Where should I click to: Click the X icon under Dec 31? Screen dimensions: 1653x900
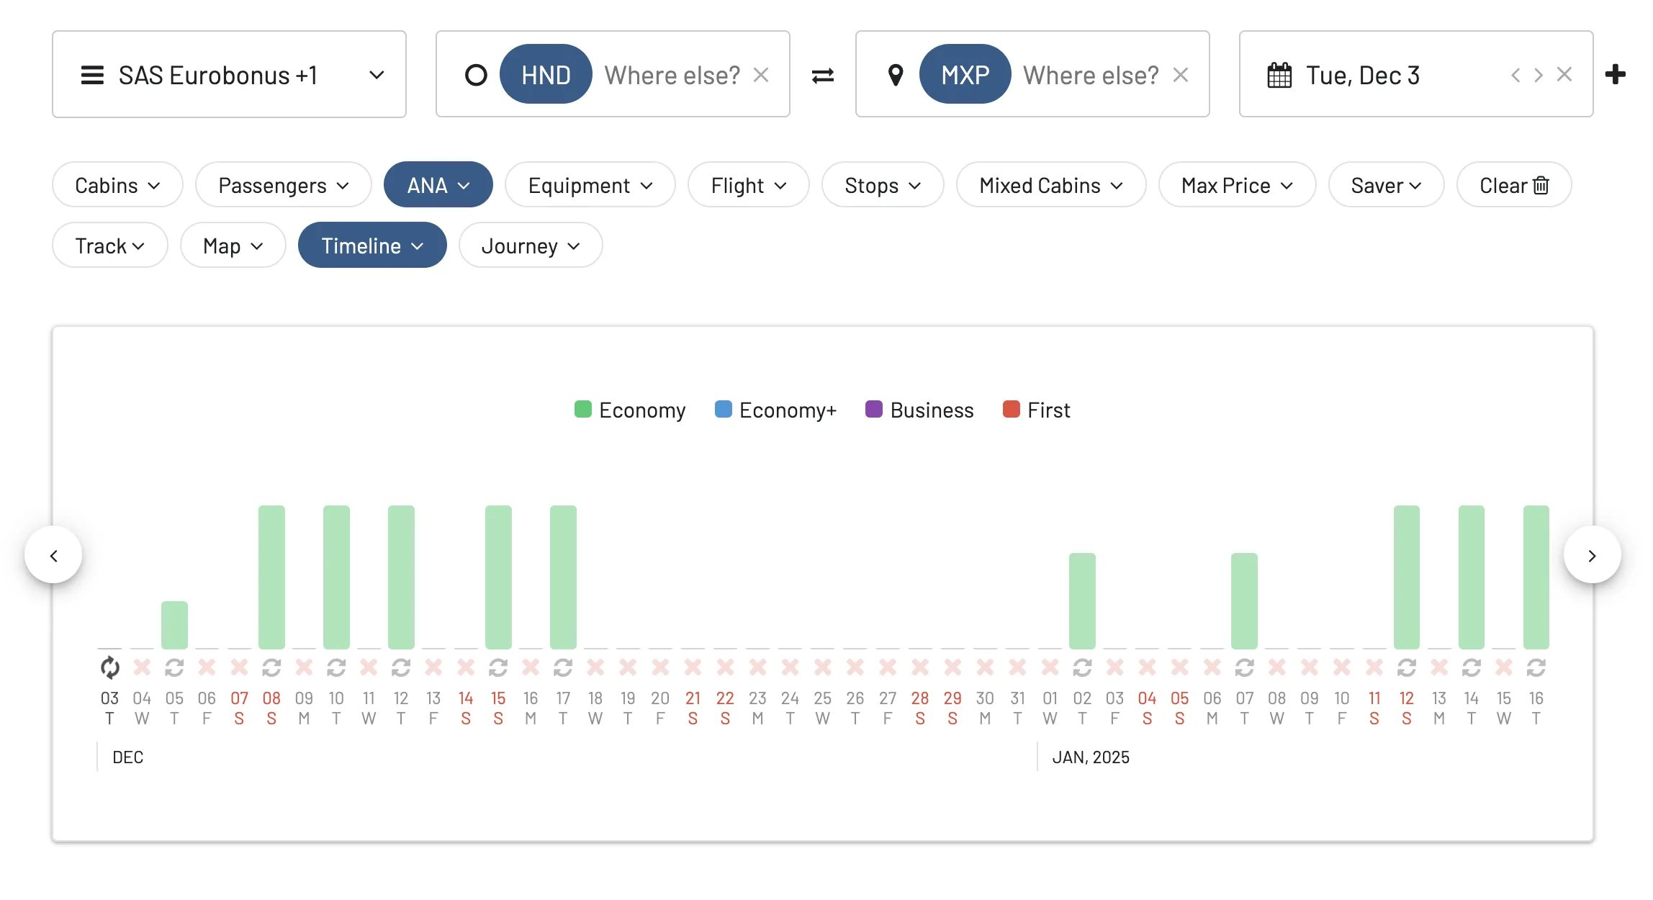click(x=1017, y=667)
